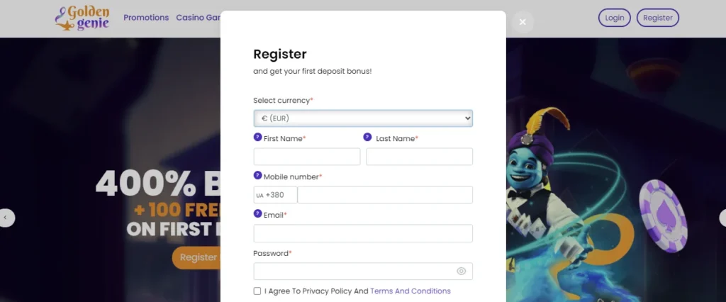Click the Mobile number help icon
Image resolution: width=726 pixels, height=302 pixels.
(257, 176)
